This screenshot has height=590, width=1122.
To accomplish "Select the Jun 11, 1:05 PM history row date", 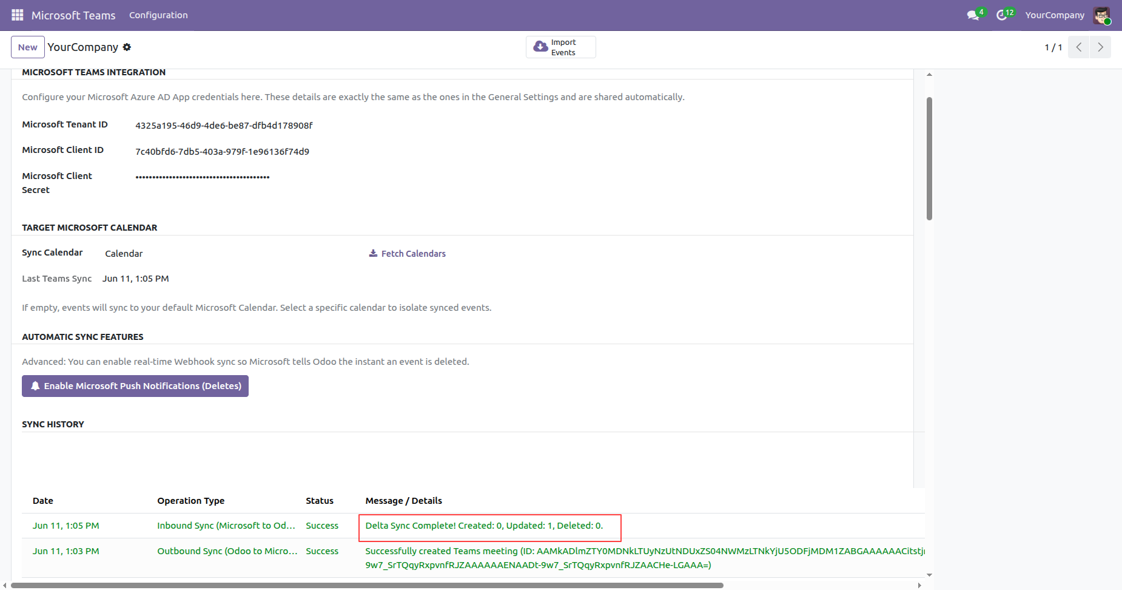I will 66,526.
